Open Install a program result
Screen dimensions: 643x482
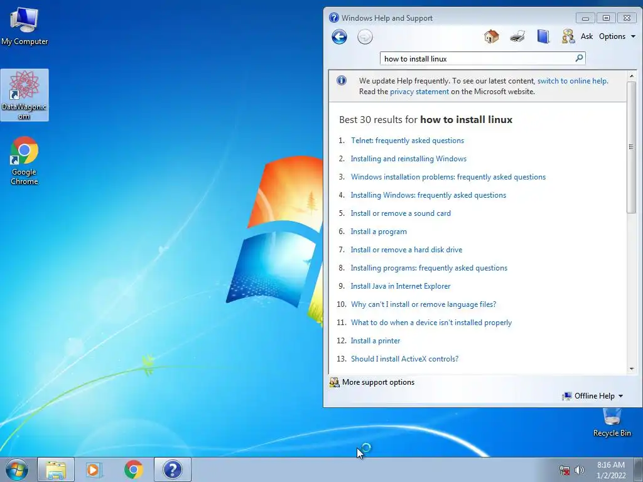379,232
